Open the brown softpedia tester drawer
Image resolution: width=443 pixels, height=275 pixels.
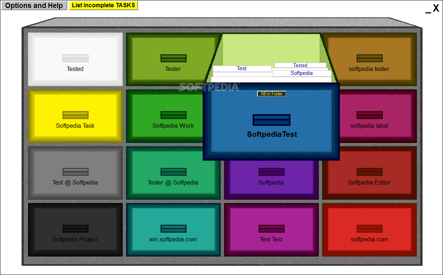point(369,59)
